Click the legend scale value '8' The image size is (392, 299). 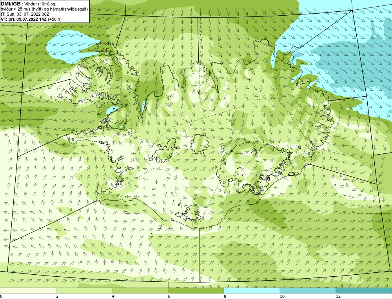(225, 296)
